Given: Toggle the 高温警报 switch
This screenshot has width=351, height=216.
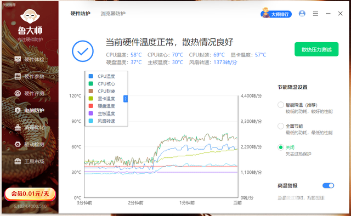Looking at the screenshot, I should click(x=328, y=185).
